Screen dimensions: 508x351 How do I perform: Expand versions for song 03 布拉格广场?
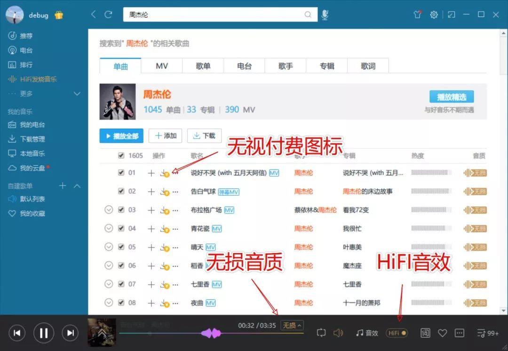tap(109, 210)
